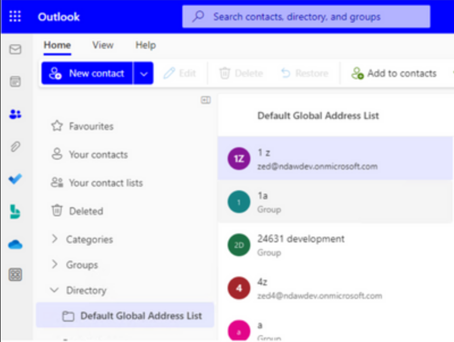Open Attachments via the paperclip icon

click(x=15, y=147)
